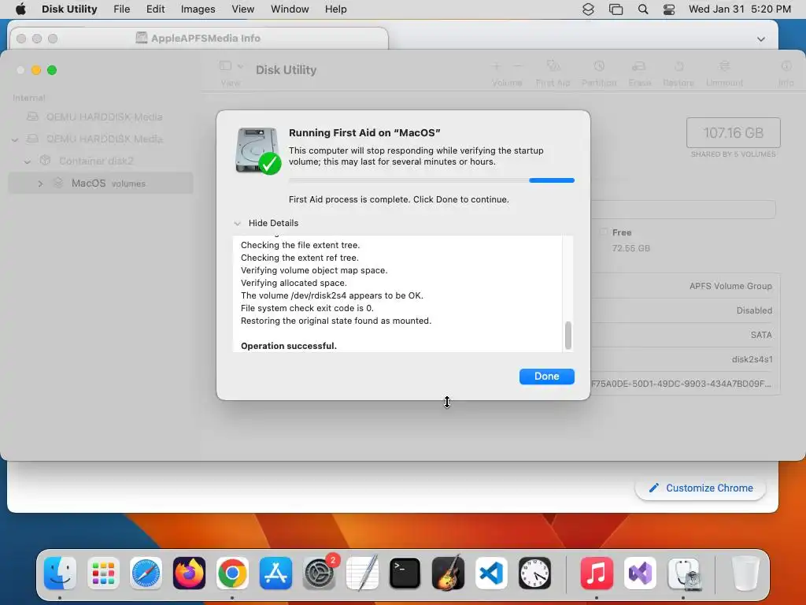Collapse the Hide Details disclosure chevron
This screenshot has width=806, height=605.
point(237,223)
